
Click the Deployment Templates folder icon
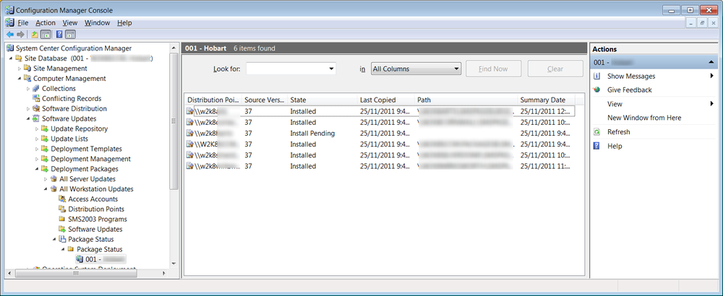tap(45, 149)
